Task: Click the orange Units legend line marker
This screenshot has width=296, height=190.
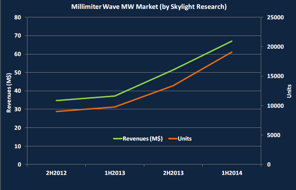Action: [173, 139]
